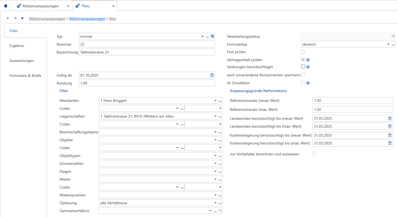Image resolution: width=398 pixels, height=217 pixels.
Task: Open the ellipsis lookup for Zimmerzahlen
Action: click(220, 164)
